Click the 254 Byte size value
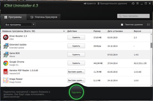The height and width of the screenshot is (101, 153). 97,46
